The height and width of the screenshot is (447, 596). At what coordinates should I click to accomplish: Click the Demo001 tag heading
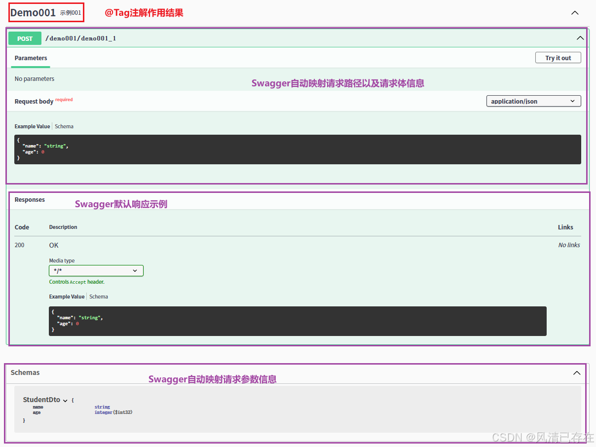click(33, 13)
